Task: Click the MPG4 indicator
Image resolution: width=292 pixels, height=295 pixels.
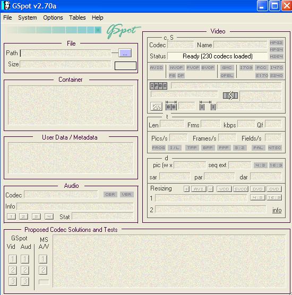Action: coord(276,50)
